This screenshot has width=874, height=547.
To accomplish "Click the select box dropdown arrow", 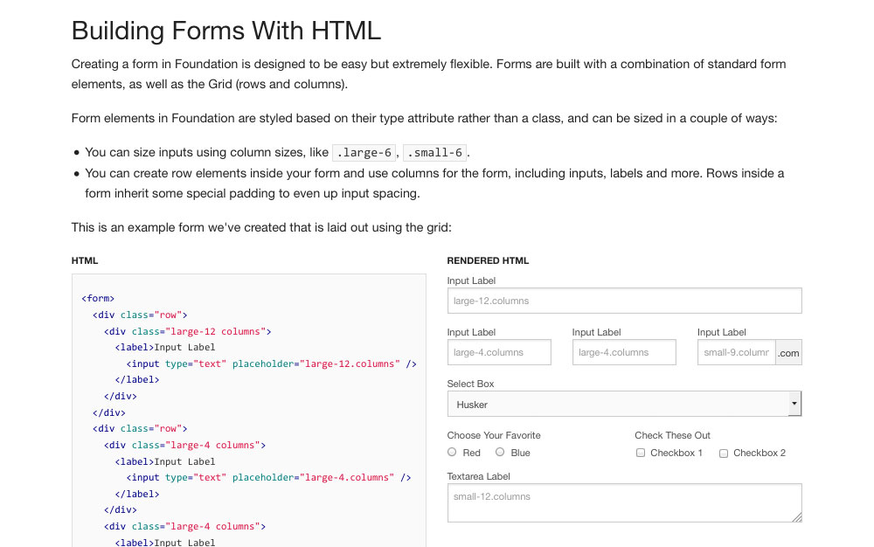I will (x=794, y=404).
